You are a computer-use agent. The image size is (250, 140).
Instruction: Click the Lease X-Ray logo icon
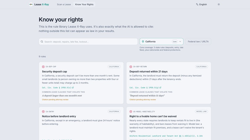31,4
